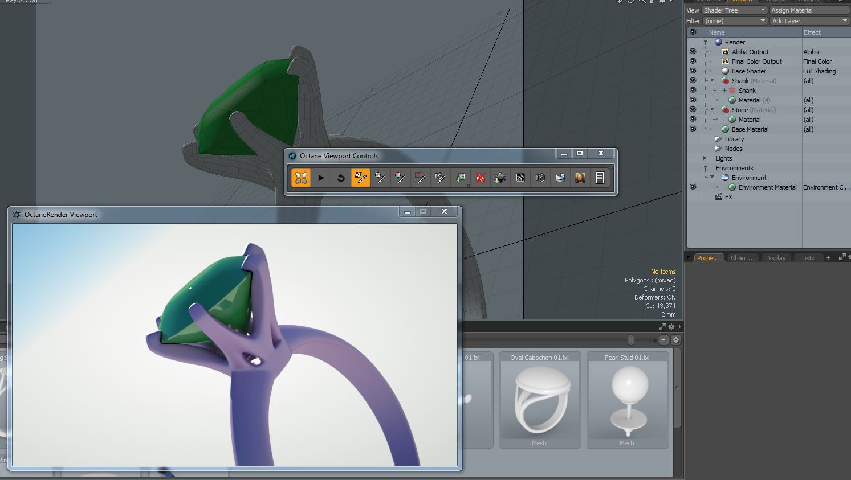Expand the Lights group
The image size is (851, 480).
pyautogui.click(x=705, y=158)
